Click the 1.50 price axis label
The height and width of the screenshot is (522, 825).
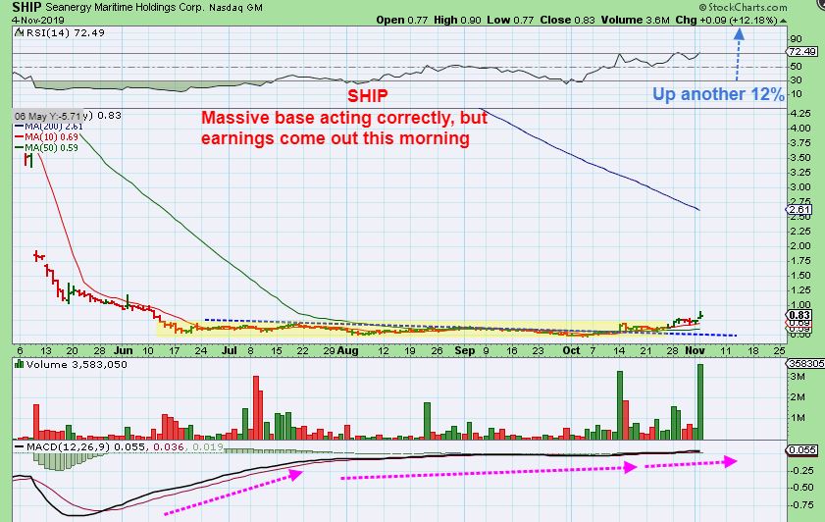(799, 275)
